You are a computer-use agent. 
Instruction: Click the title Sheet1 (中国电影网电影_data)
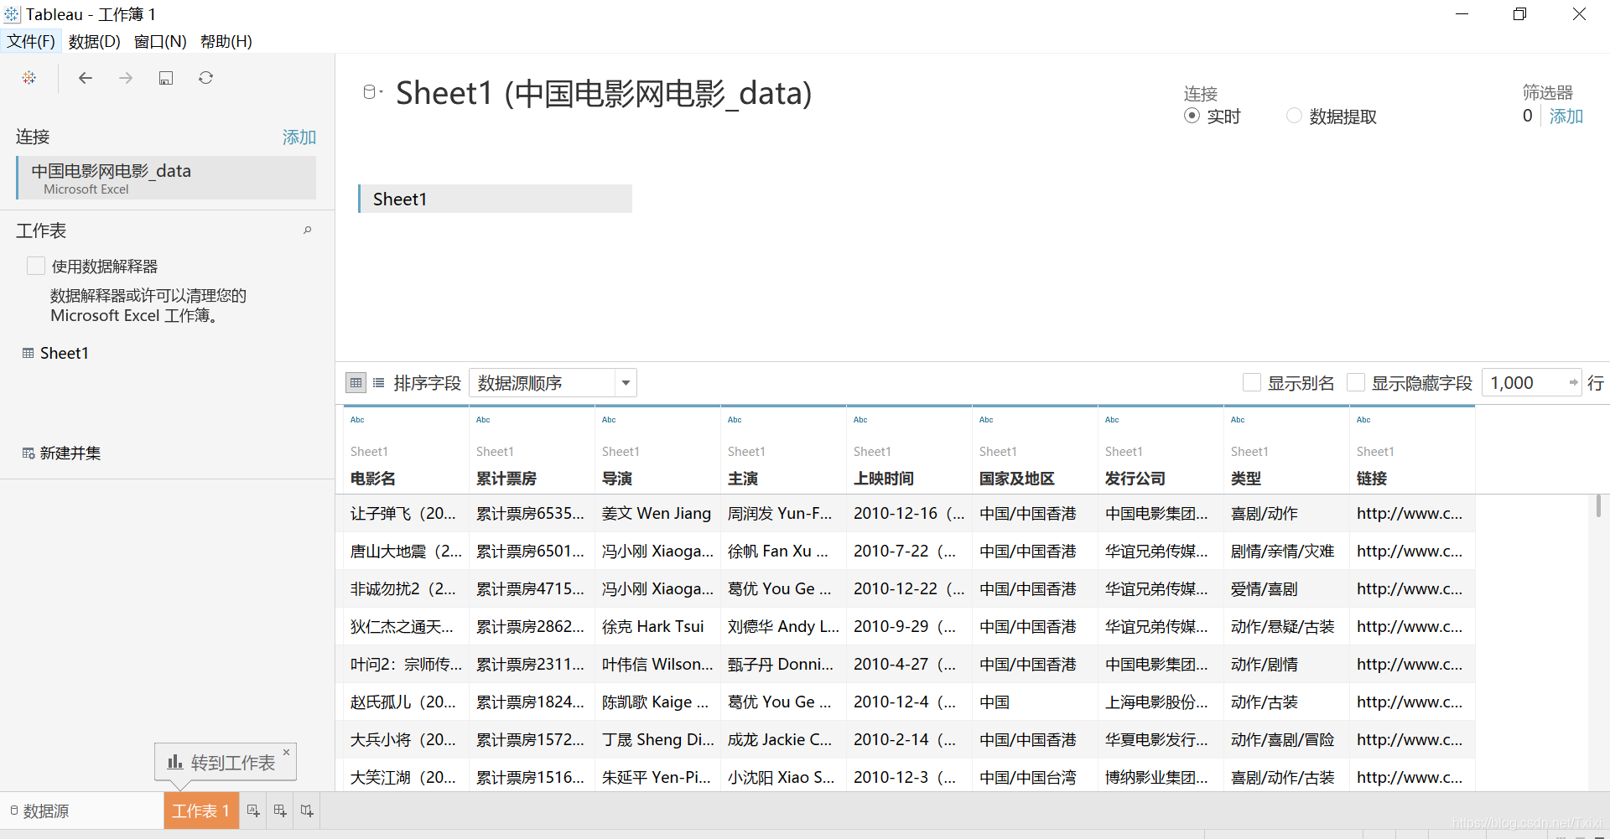click(x=604, y=93)
